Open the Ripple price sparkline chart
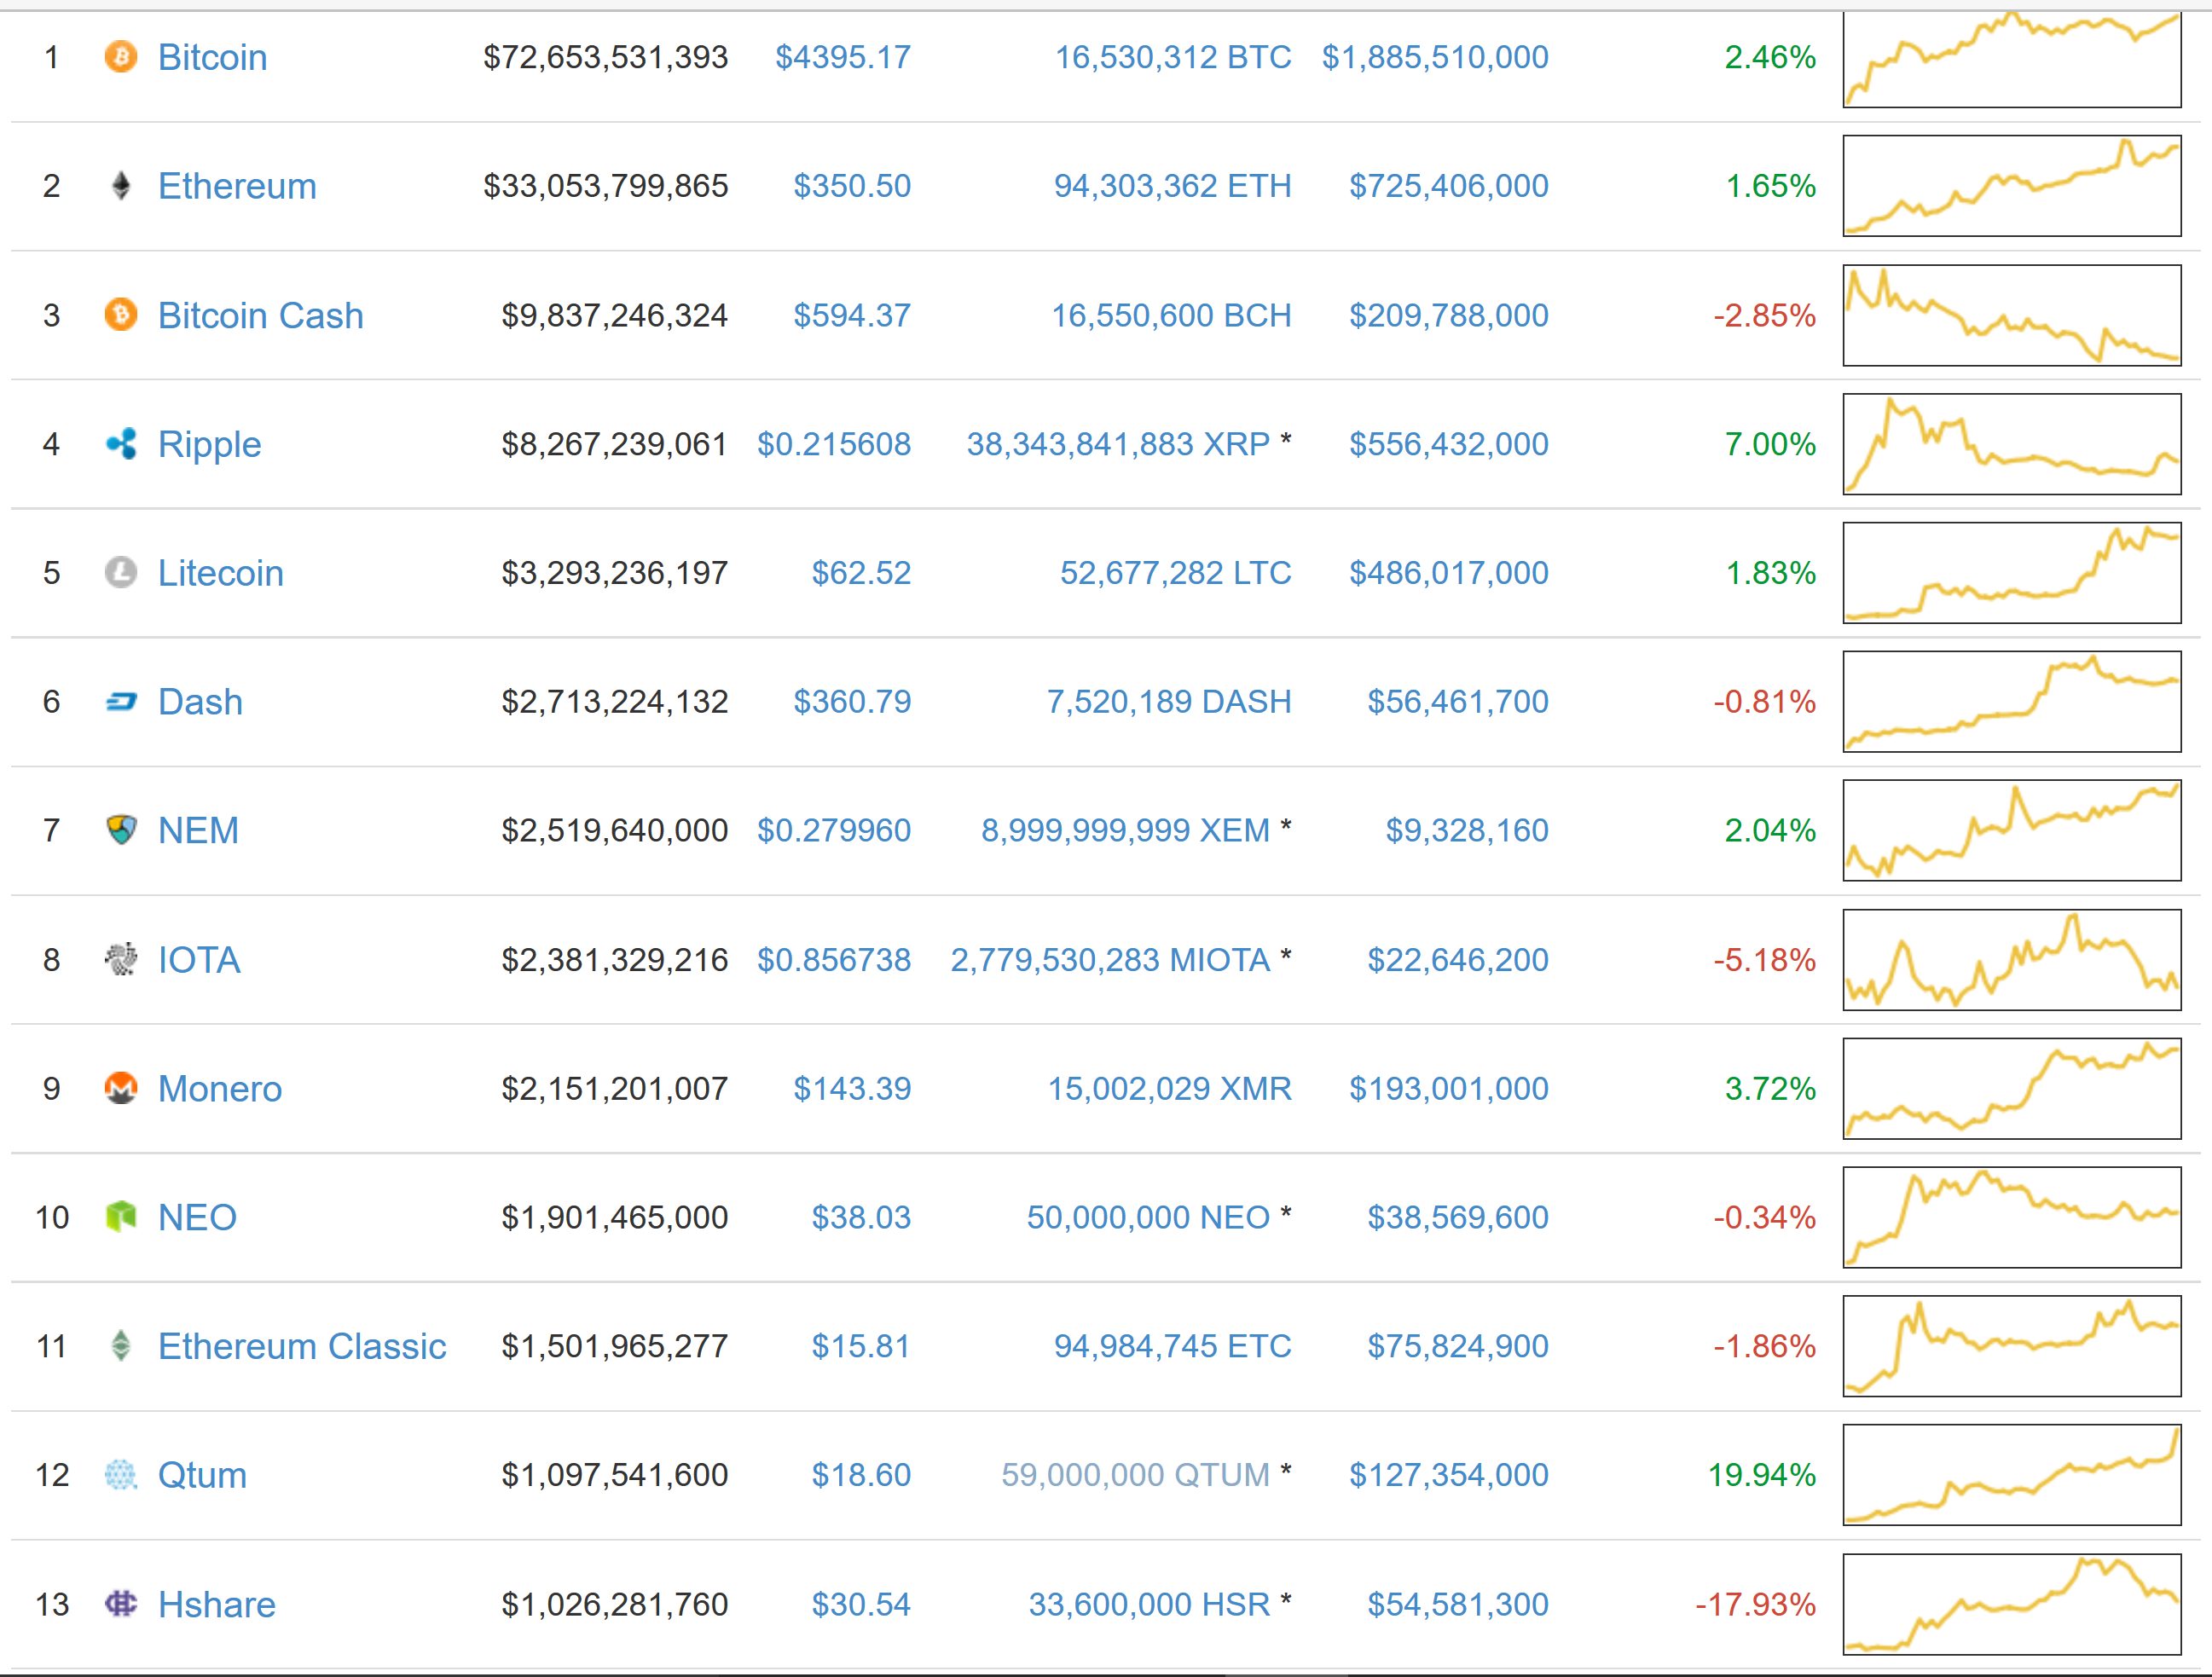 pyautogui.click(x=2012, y=444)
